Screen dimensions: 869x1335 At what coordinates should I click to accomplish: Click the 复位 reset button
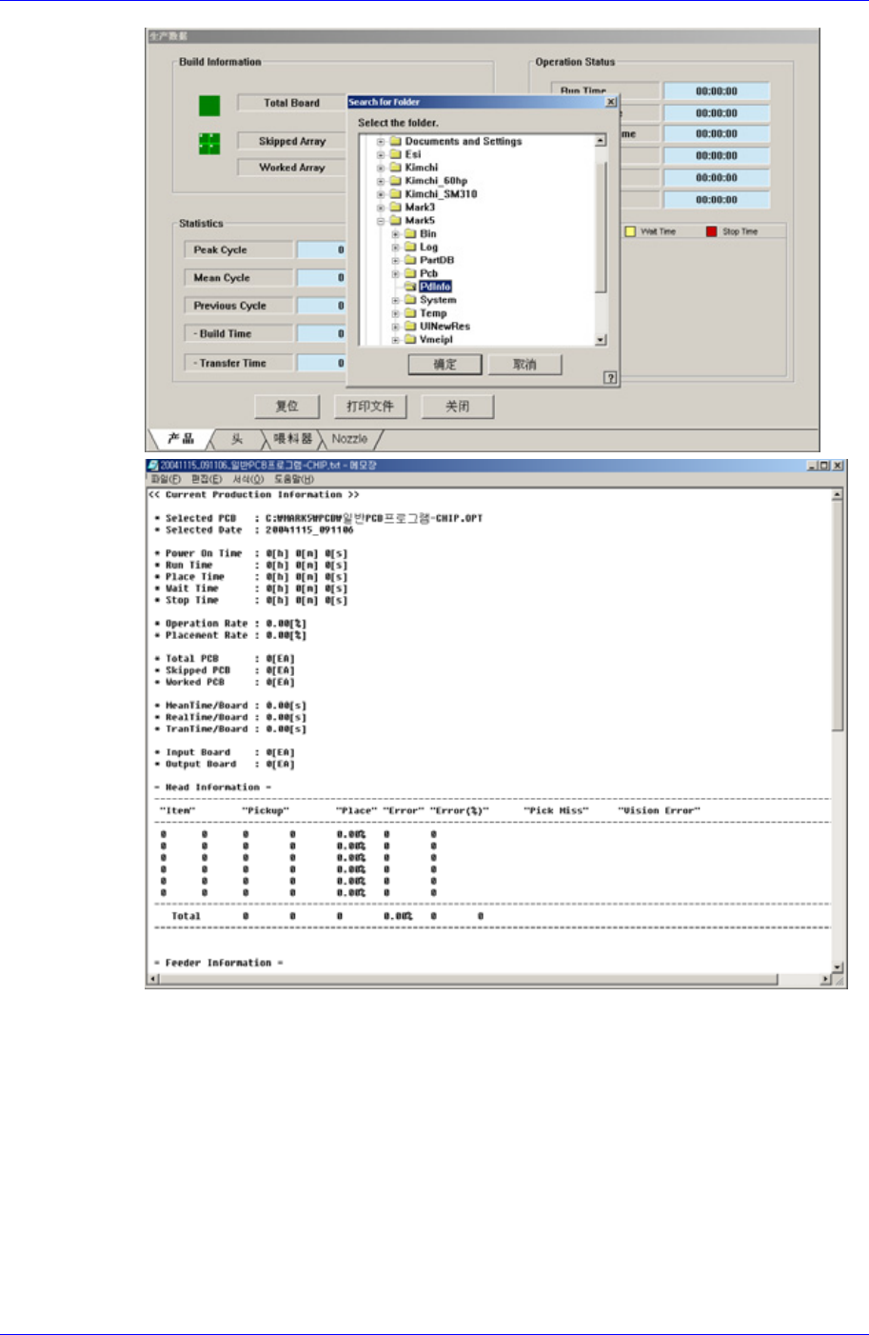(286, 407)
